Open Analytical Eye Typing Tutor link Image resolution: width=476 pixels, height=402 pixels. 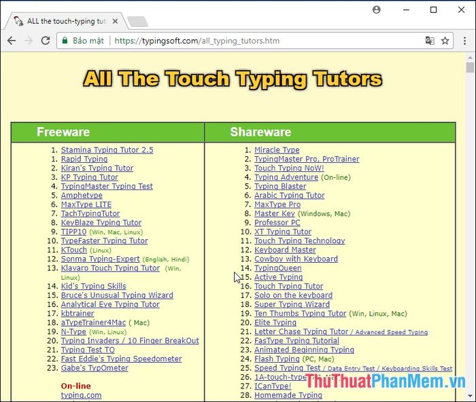click(x=110, y=304)
